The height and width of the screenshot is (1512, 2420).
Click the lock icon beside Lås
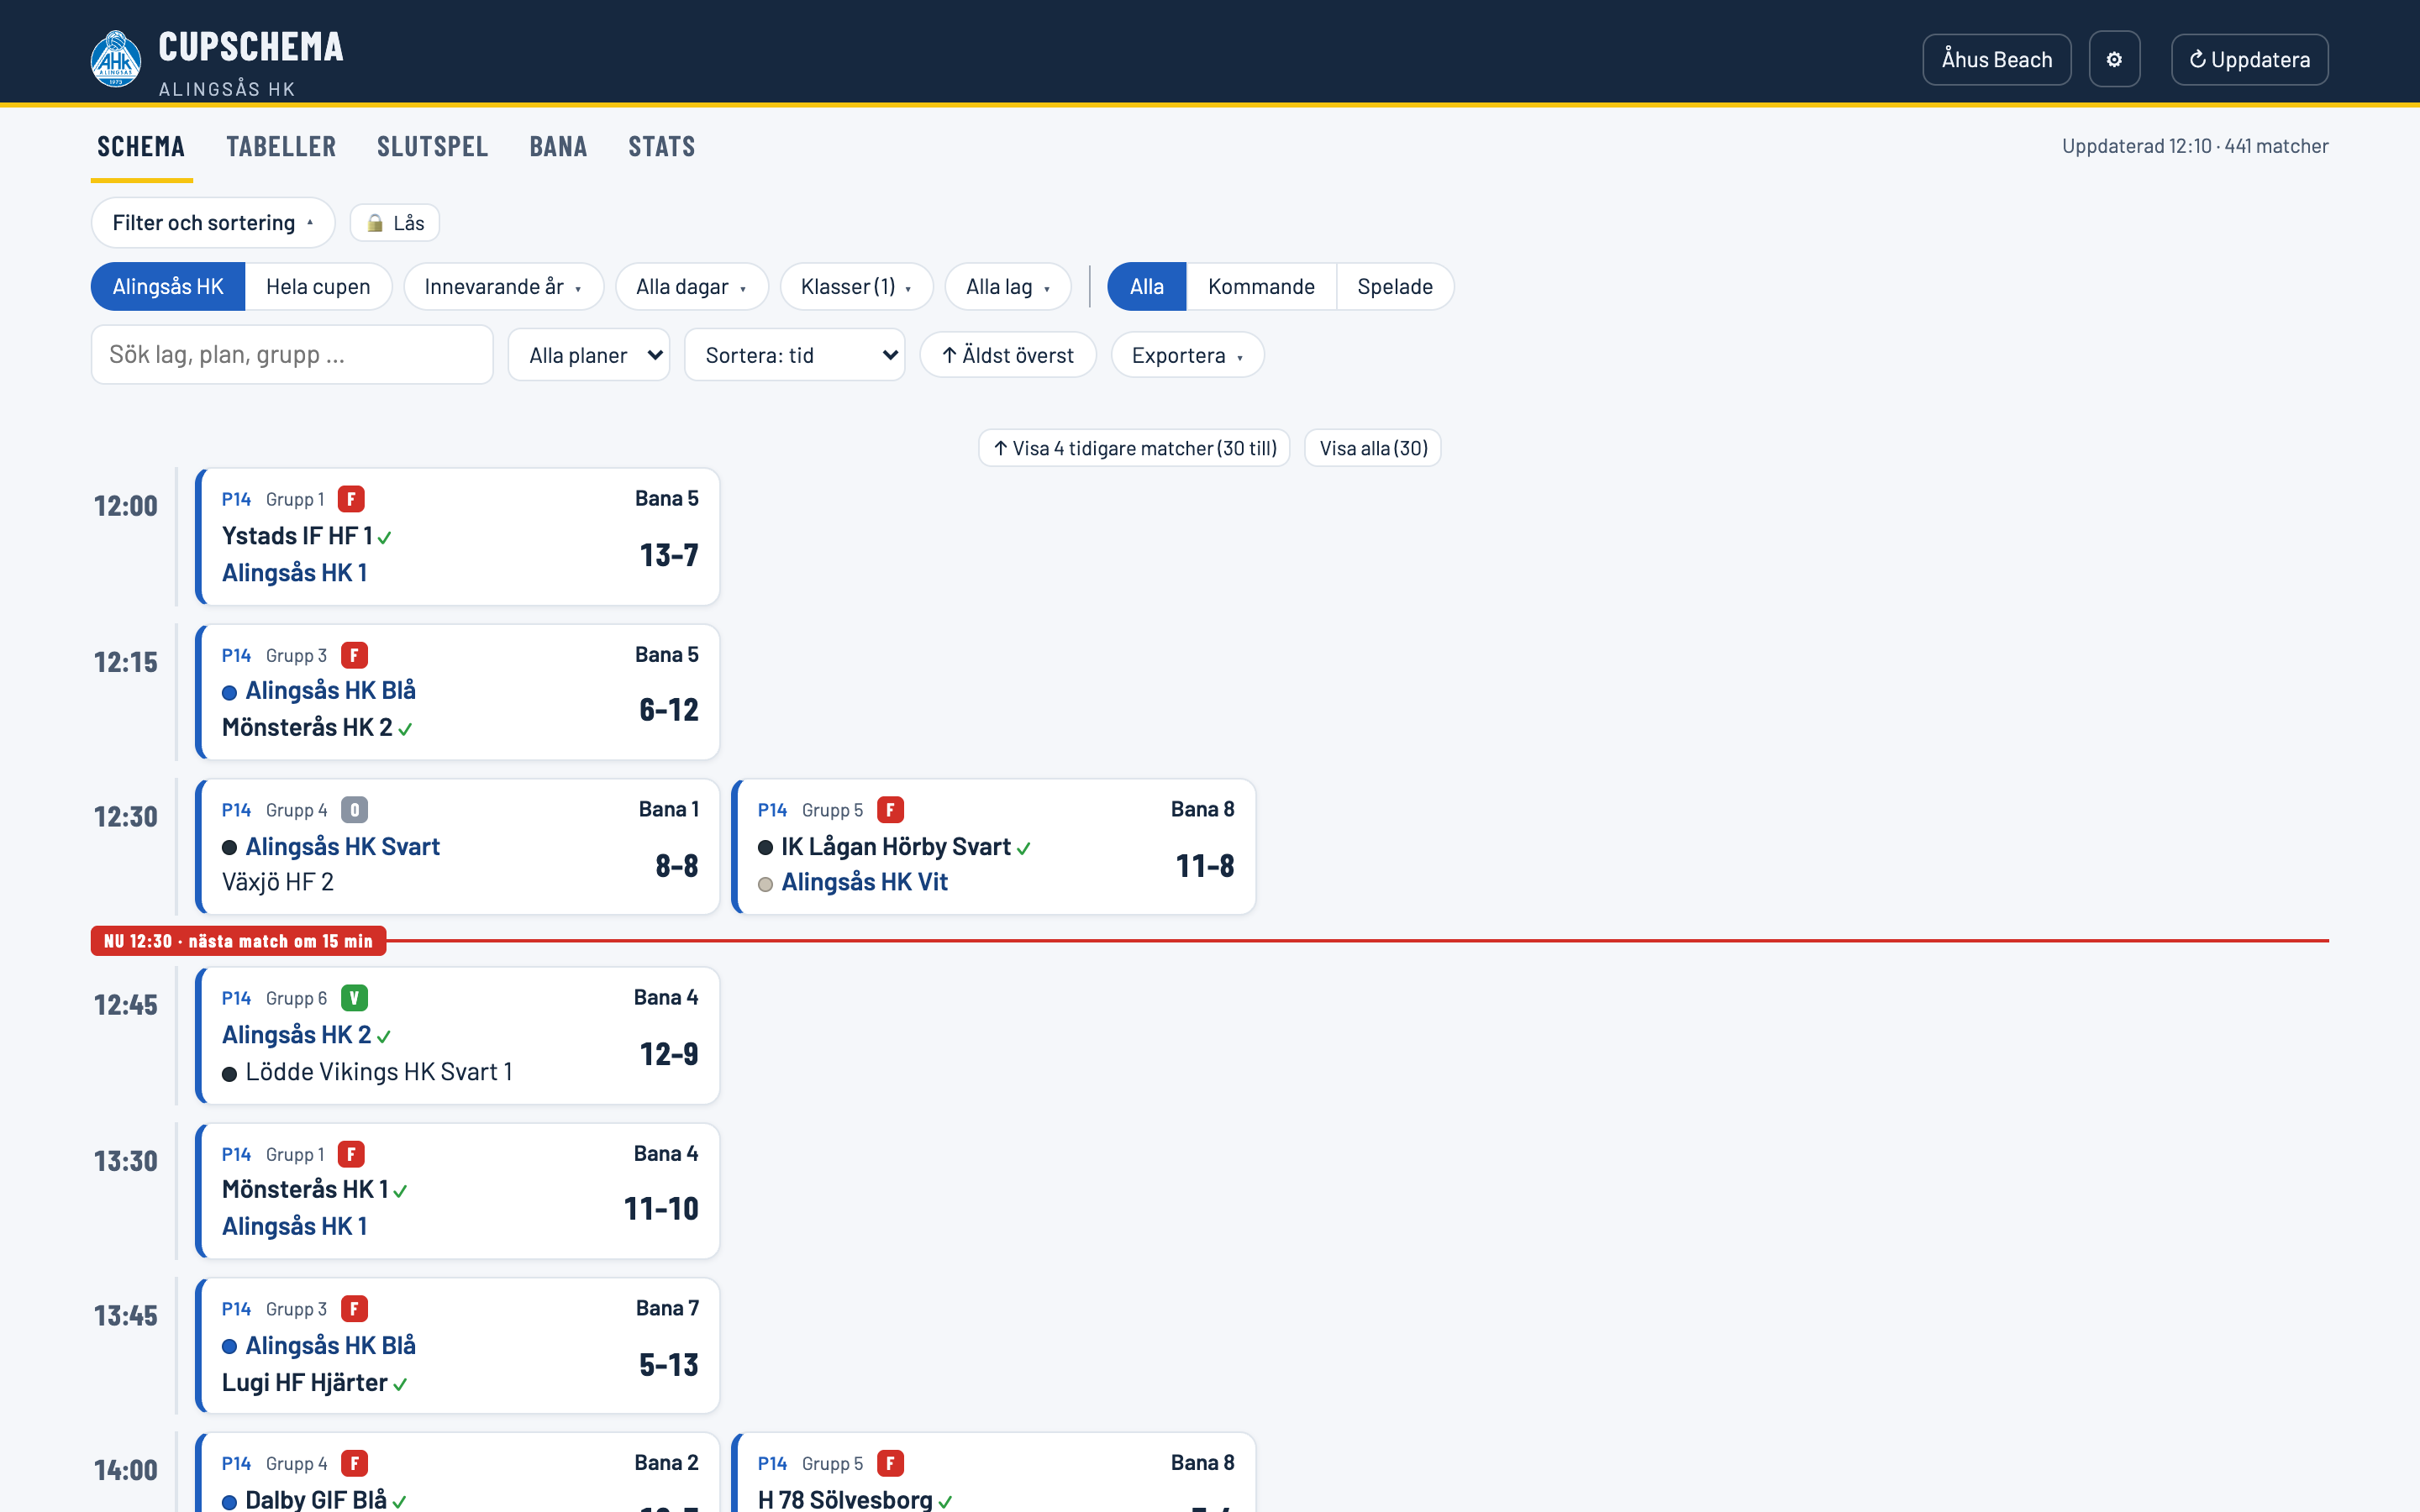point(375,223)
